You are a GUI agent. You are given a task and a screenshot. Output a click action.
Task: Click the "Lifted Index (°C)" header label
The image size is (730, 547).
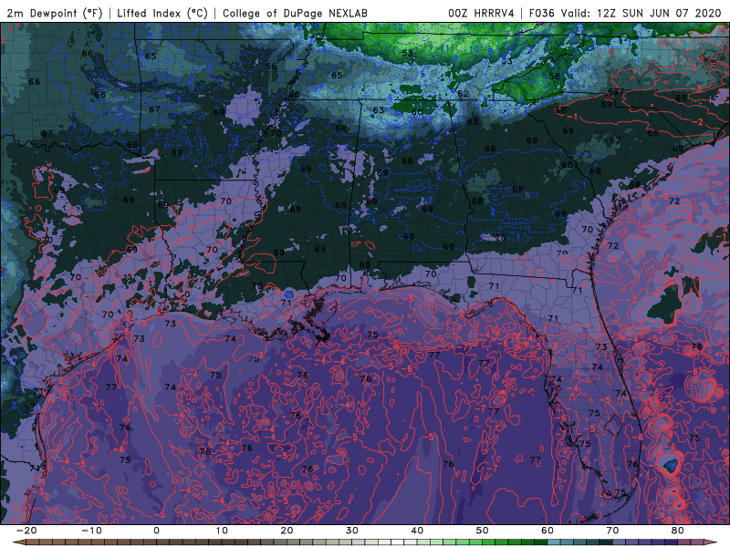(162, 13)
